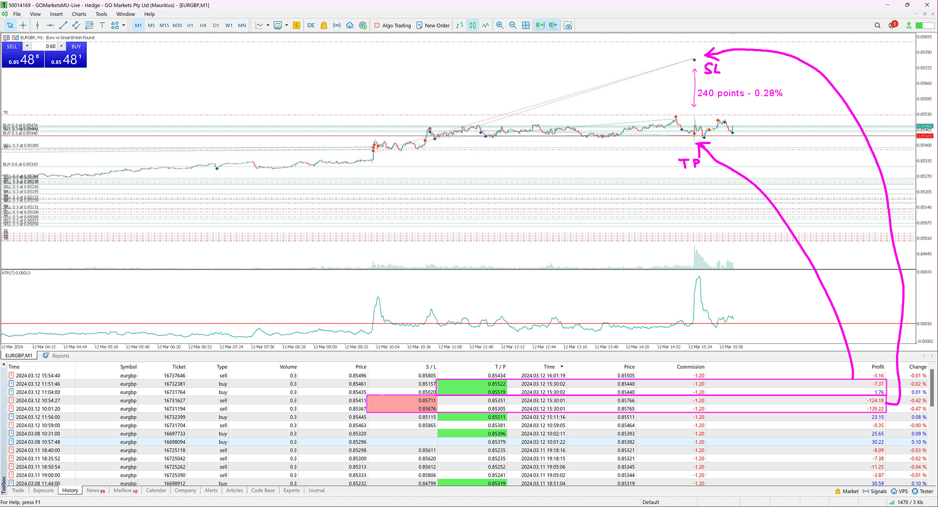Open the MetaEditor IDE
The image size is (938, 507).
click(x=311, y=25)
